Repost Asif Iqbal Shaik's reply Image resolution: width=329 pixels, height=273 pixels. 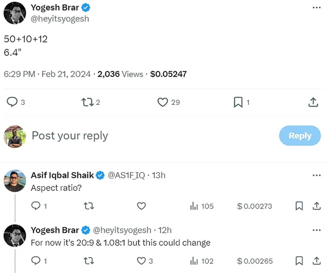point(89,206)
